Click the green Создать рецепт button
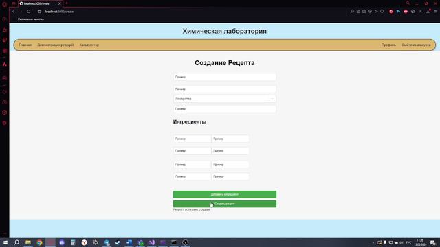This screenshot has width=440, height=247. (x=225, y=204)
